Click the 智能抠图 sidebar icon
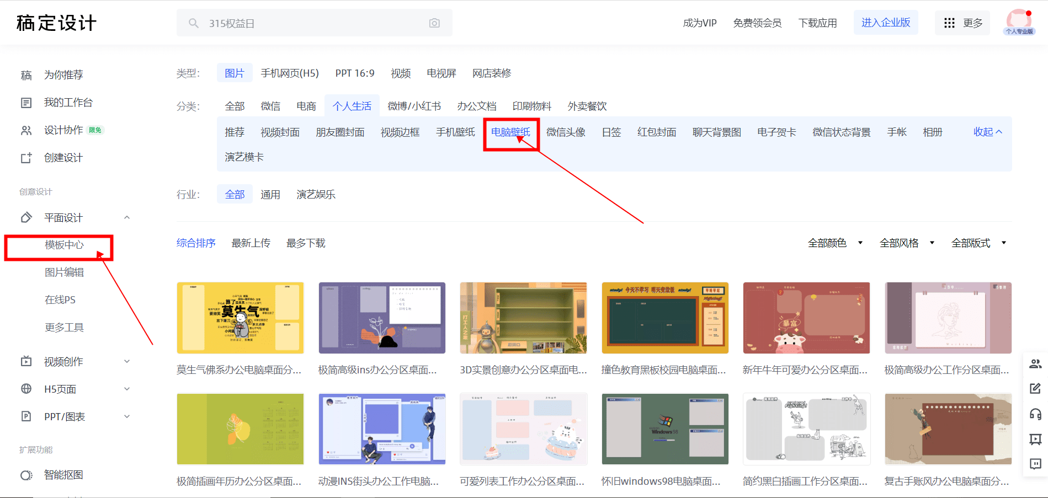The width and height of the screenshot is (1048, 498). (26, 475)
